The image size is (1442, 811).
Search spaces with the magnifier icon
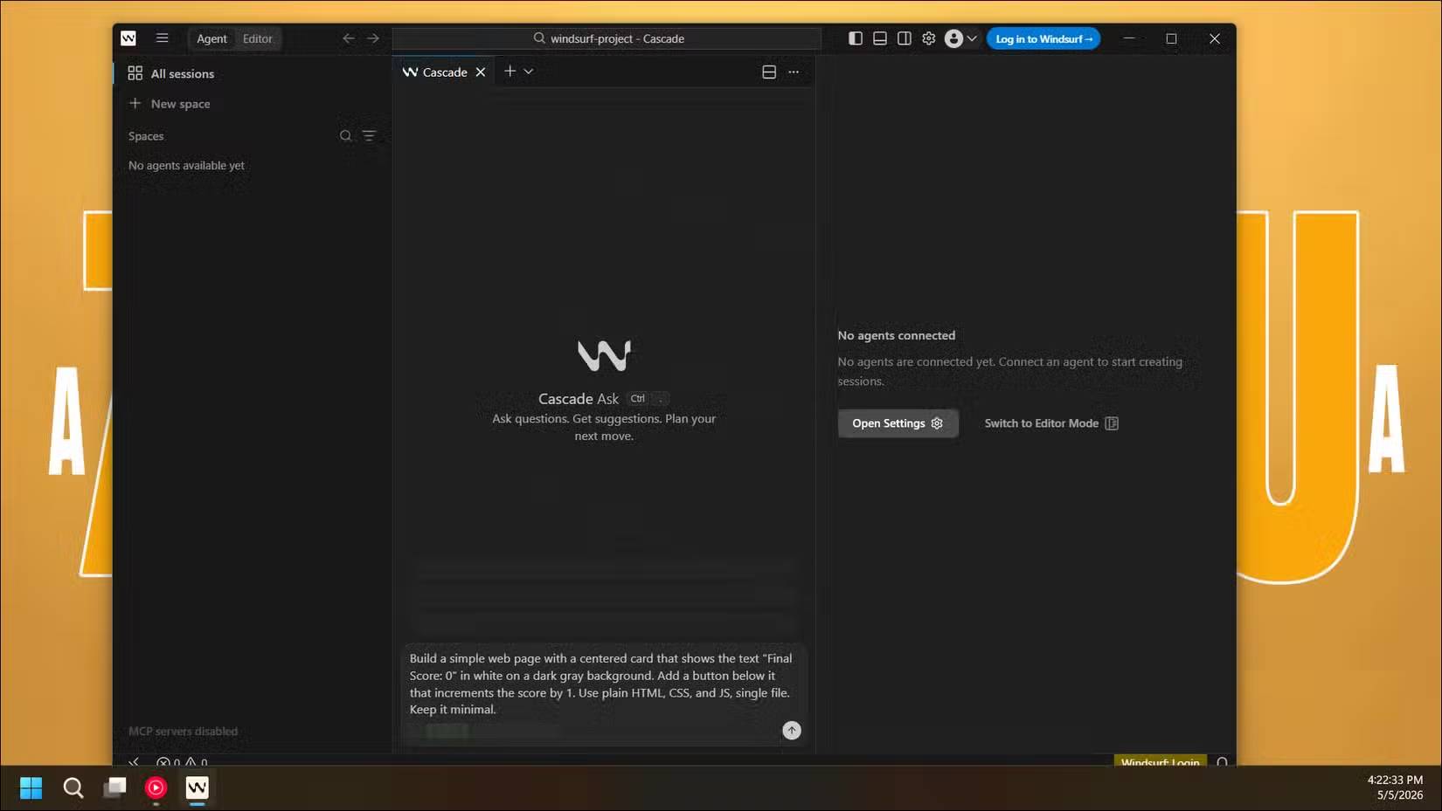tap(345, 136)
